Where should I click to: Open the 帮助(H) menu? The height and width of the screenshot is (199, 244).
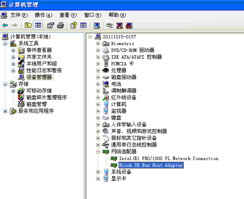click(117, 15)
